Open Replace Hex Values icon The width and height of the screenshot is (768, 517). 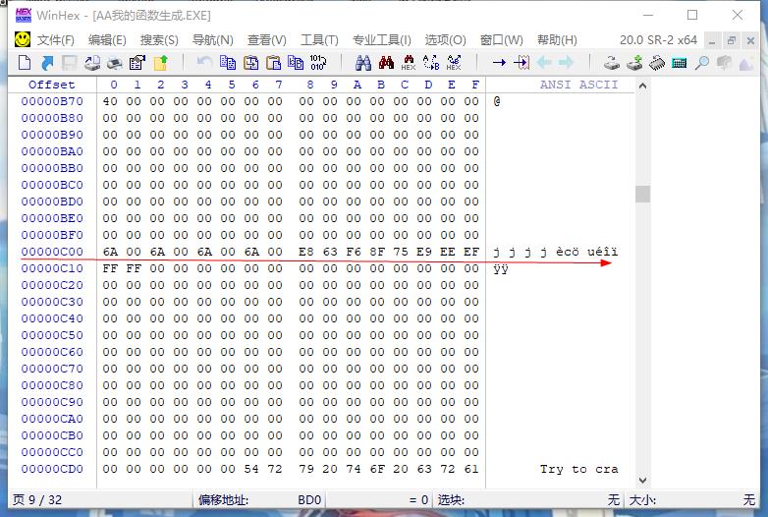454,63
